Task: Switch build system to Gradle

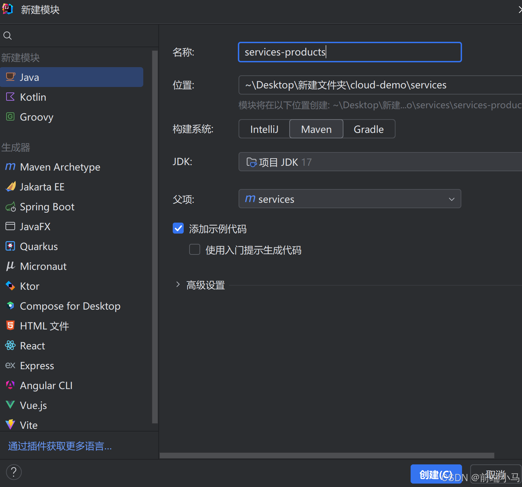Action: pyautogui.click(x=369, y=129)
